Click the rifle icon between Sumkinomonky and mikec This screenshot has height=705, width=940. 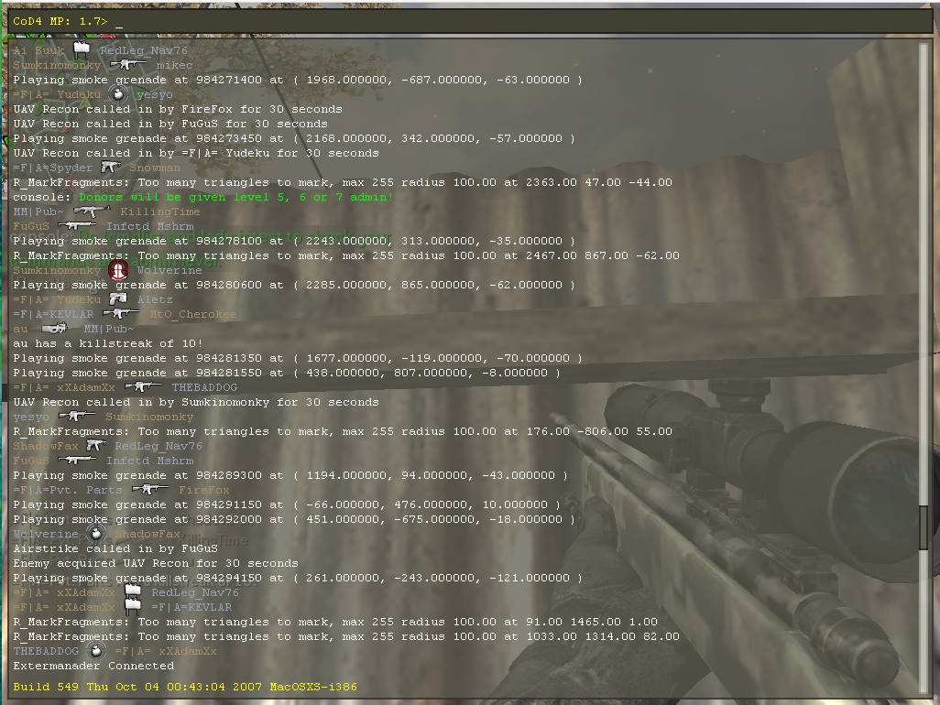point(128,64)
